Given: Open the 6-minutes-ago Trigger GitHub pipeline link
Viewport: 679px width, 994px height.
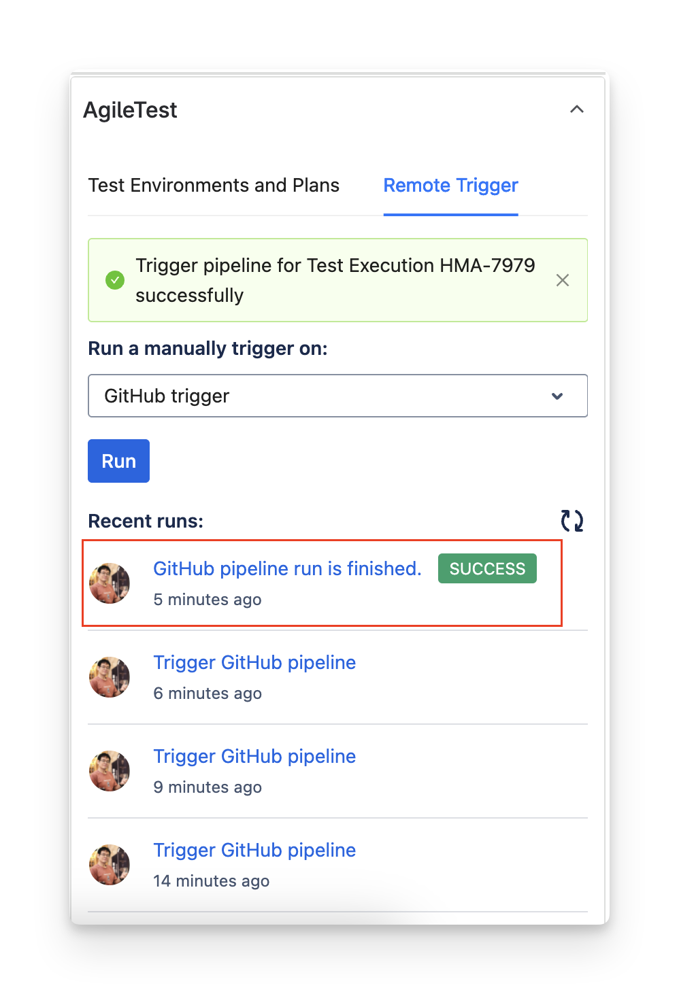Looking at the screenshot, I should 254,662.
